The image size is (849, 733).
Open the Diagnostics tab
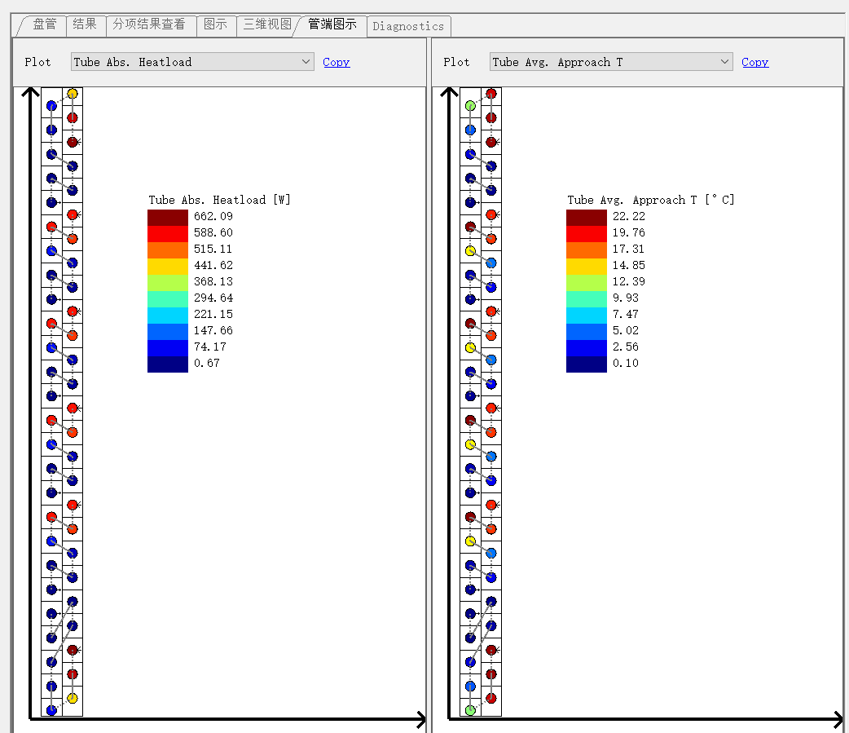pos(408,26)
